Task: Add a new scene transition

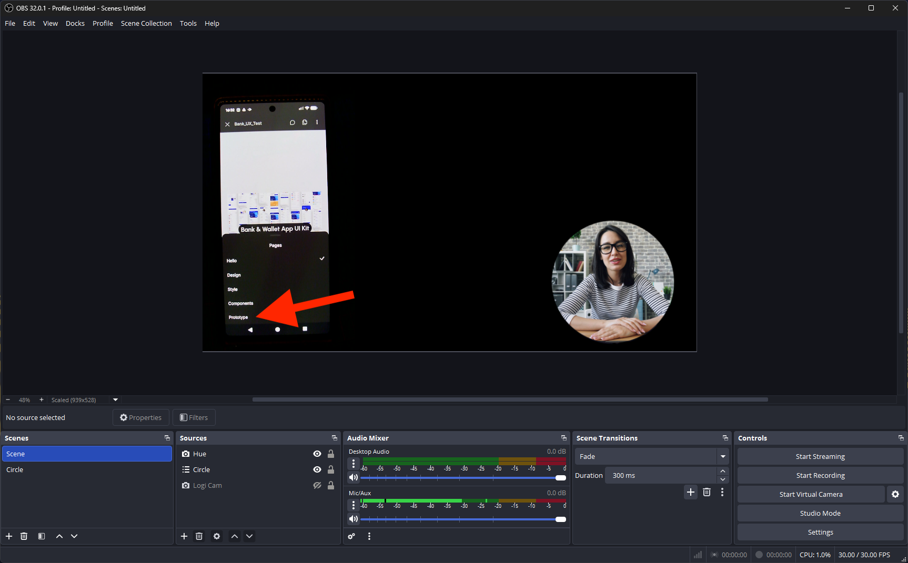Action: (x=691, y=492)
